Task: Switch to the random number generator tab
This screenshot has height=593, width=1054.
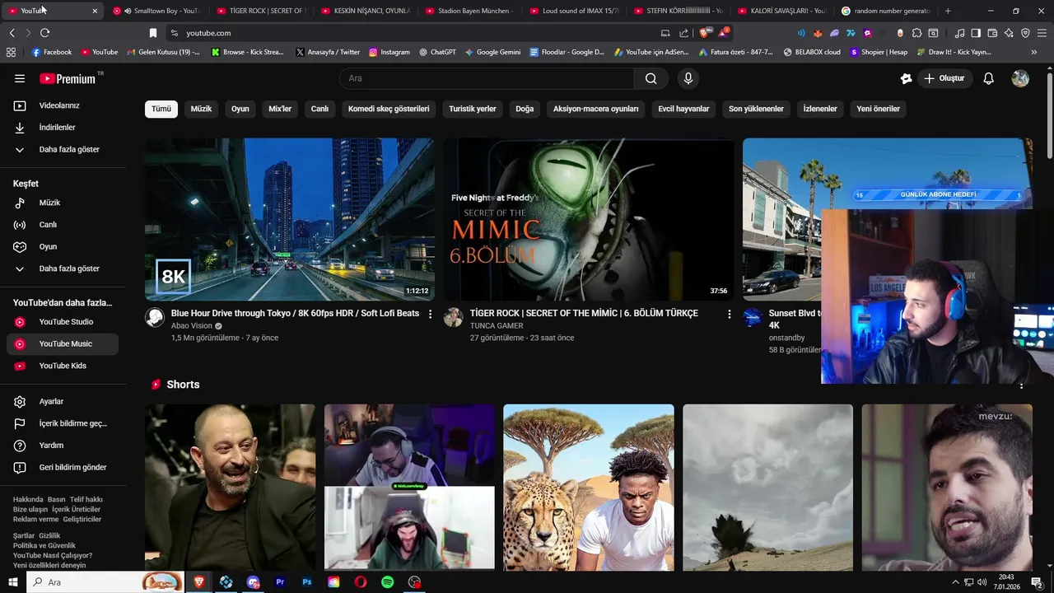Action: 885,11
